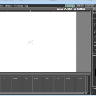Click the Col10 column header
Viewport: 96px width, 96px height.
79,78
